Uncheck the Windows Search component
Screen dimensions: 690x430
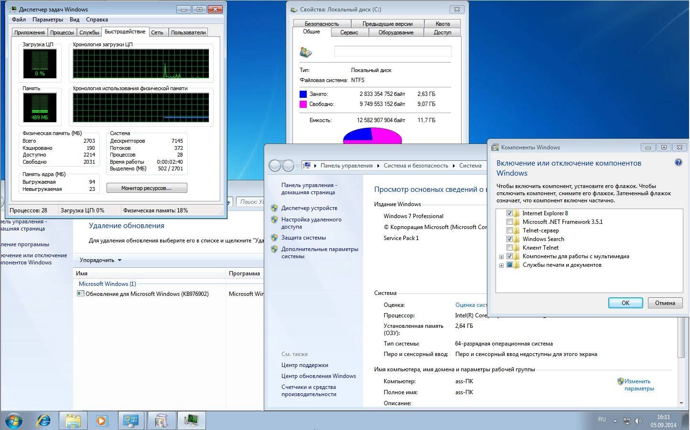point(509,239)
